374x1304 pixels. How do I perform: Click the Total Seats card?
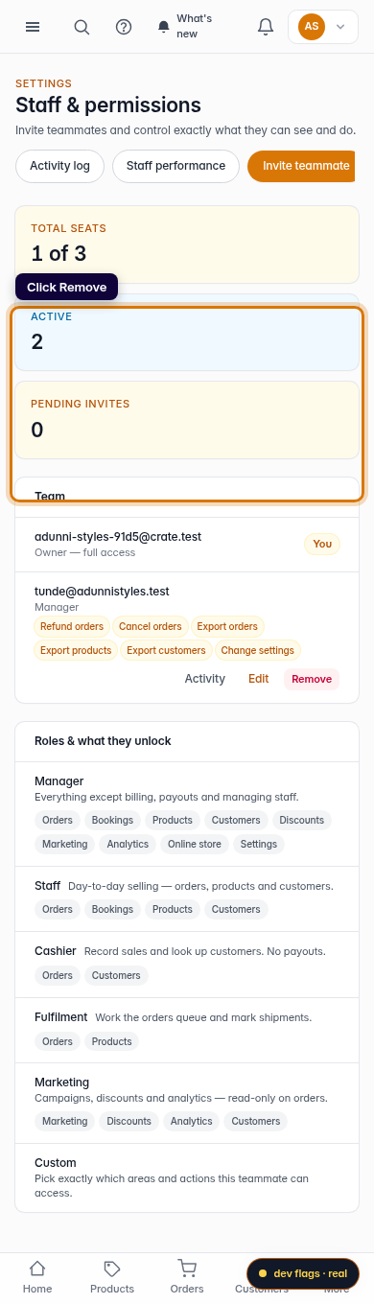(187, 244)
